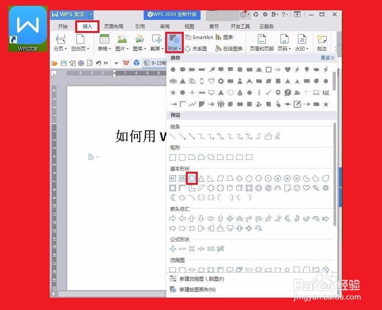
Task: Switch to the 开始 tab
Action: tap(63, 26)
